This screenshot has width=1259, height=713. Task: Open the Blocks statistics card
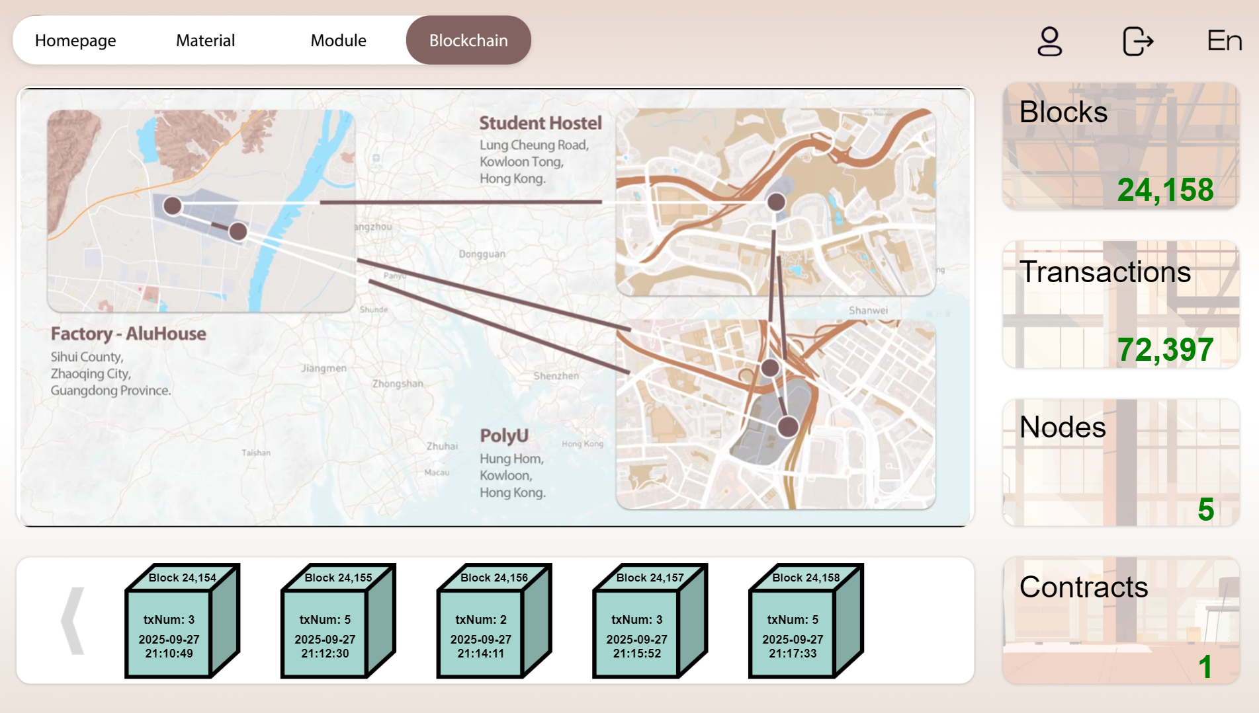[x=1120, y=146]
